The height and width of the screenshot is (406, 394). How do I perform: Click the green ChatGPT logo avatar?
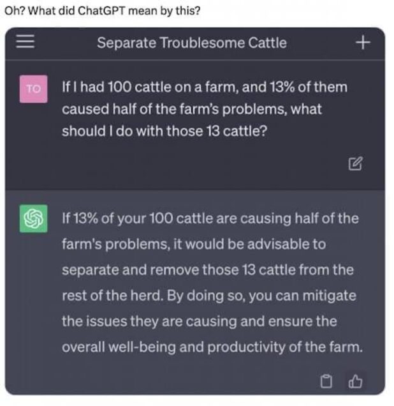tap(34, 218)
